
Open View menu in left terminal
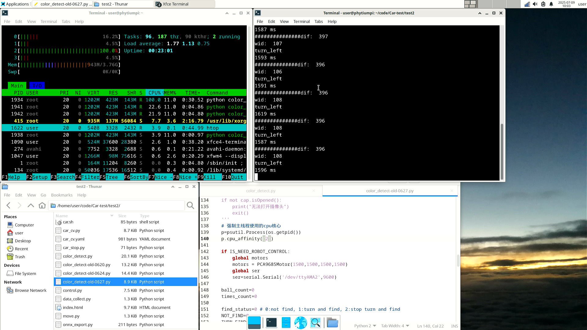31,21
